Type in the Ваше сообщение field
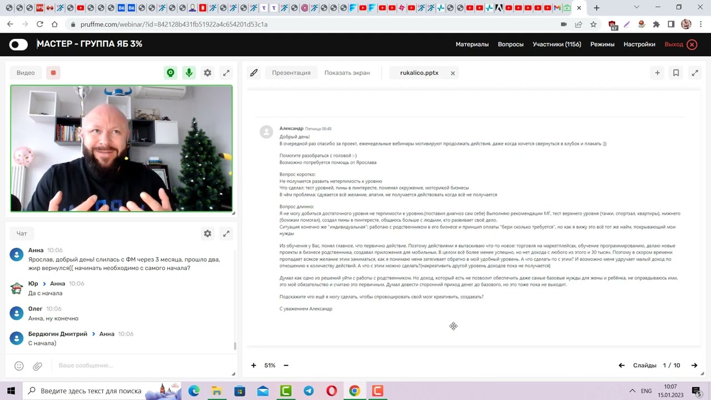The width and height of the screenshot is (711, 400). (139, 366)
